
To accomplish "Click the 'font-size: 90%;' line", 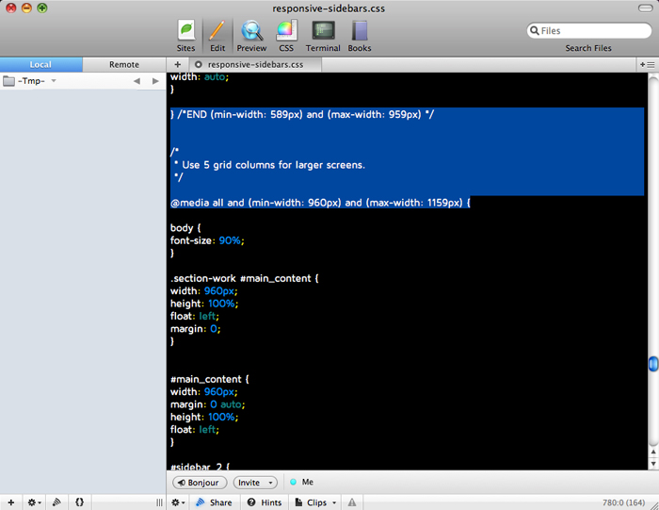I will pyautogui.click(x=207, y=240).
